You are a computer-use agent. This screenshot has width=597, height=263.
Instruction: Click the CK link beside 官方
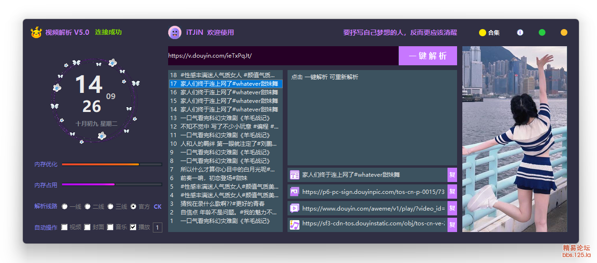(158, 207)
